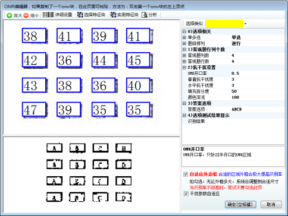Select the 答案选项 ABCD property row
The width and height of the screenshot is (288, 216).
[x=233, y=109]
